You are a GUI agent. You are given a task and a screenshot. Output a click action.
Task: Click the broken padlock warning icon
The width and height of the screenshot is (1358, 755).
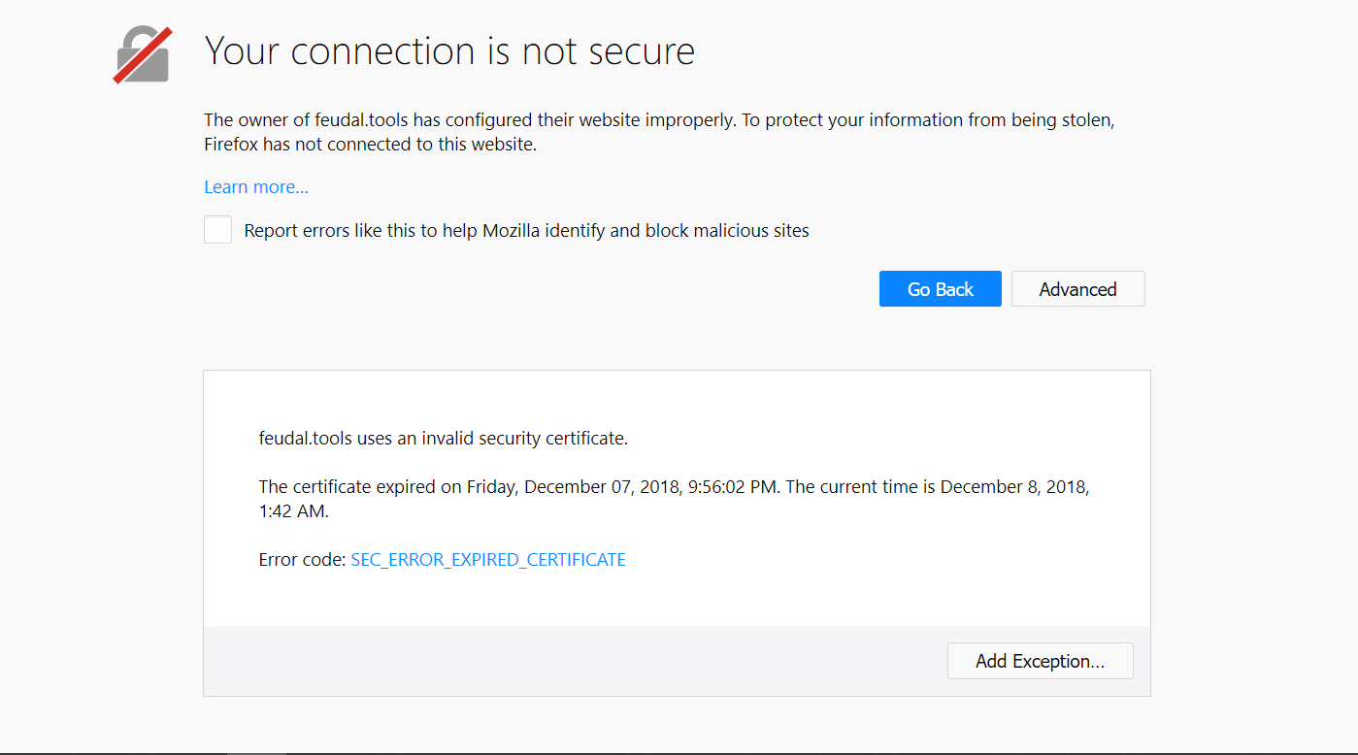pos(143,55)
